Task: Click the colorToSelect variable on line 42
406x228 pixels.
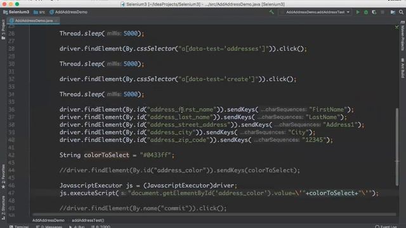Action: pyautogui.click(x=107, y=155)
